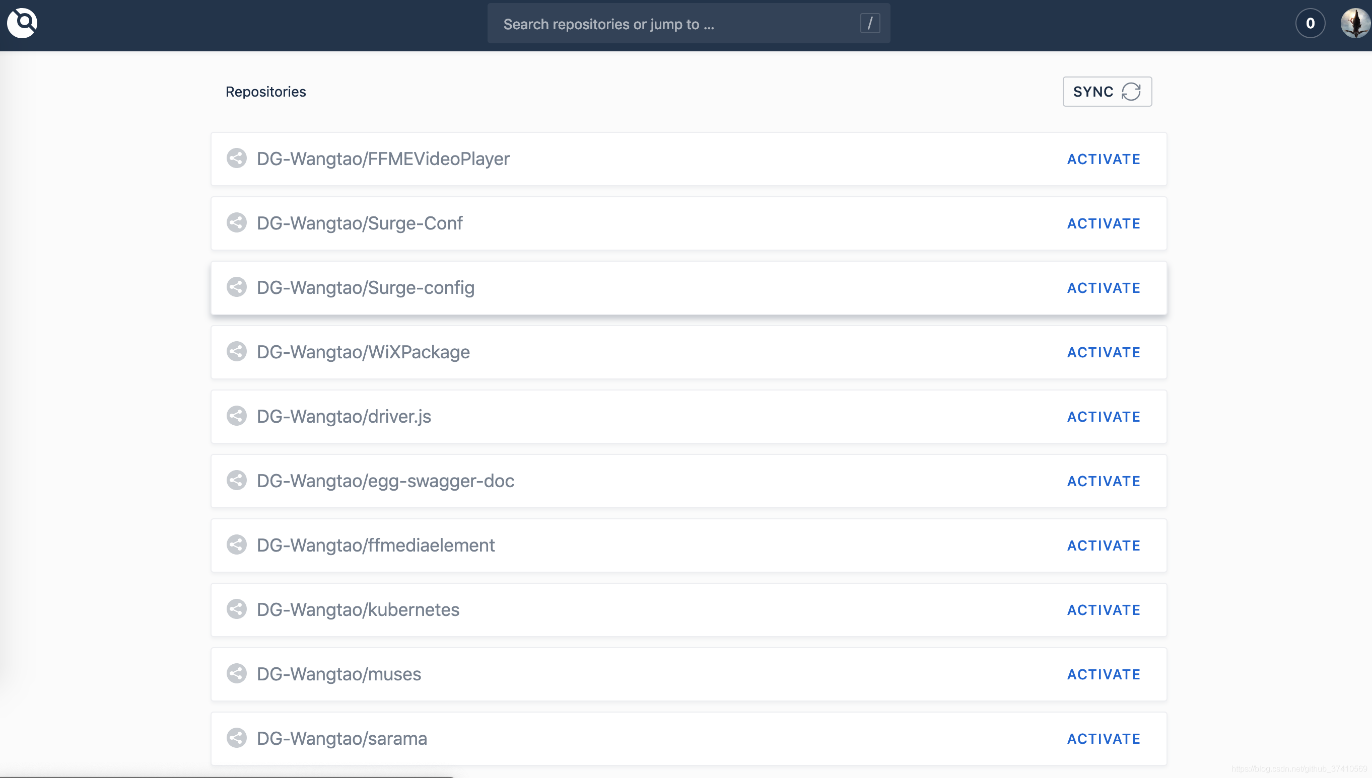
Task: Click the slash shortcut key icon
Action: [x=870, y=24]
